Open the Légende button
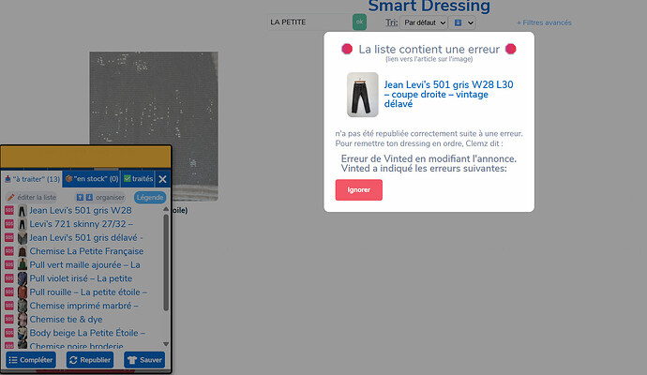Viewport: 647px width, 375px height. 150,197
